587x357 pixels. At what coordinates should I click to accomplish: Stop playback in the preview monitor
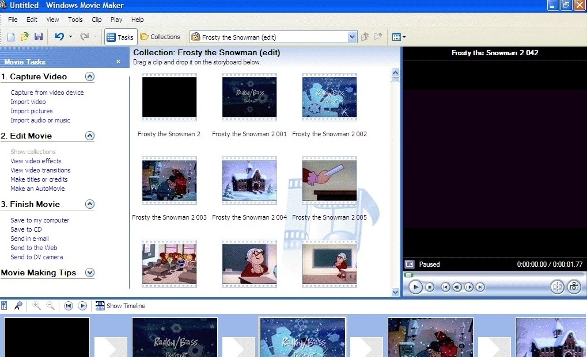pyautogui.click(x=430, y=287)
